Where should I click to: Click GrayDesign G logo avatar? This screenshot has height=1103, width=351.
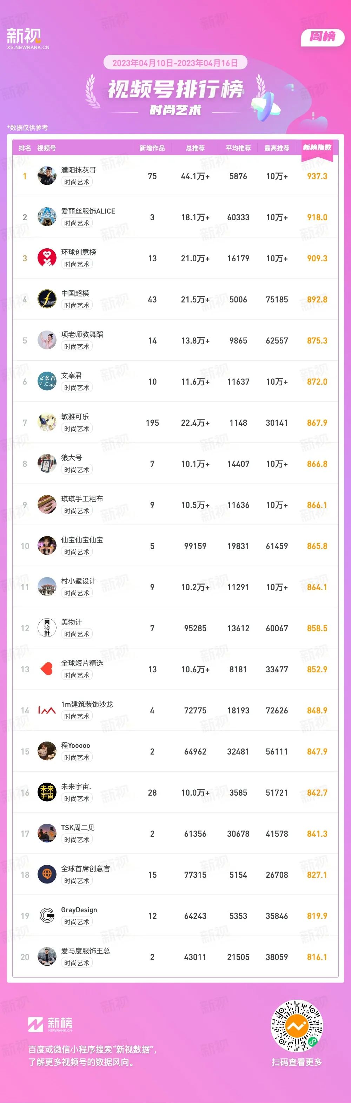(47, 915)
